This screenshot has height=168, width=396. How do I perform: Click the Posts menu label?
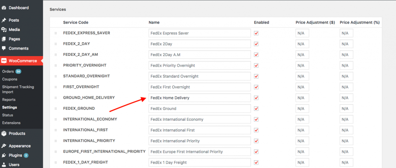coord(14,20)
